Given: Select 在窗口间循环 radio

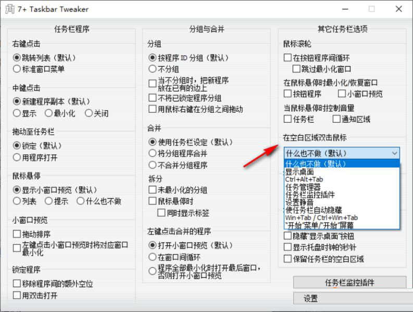Looking at the screenshot, I should point(152,257).
